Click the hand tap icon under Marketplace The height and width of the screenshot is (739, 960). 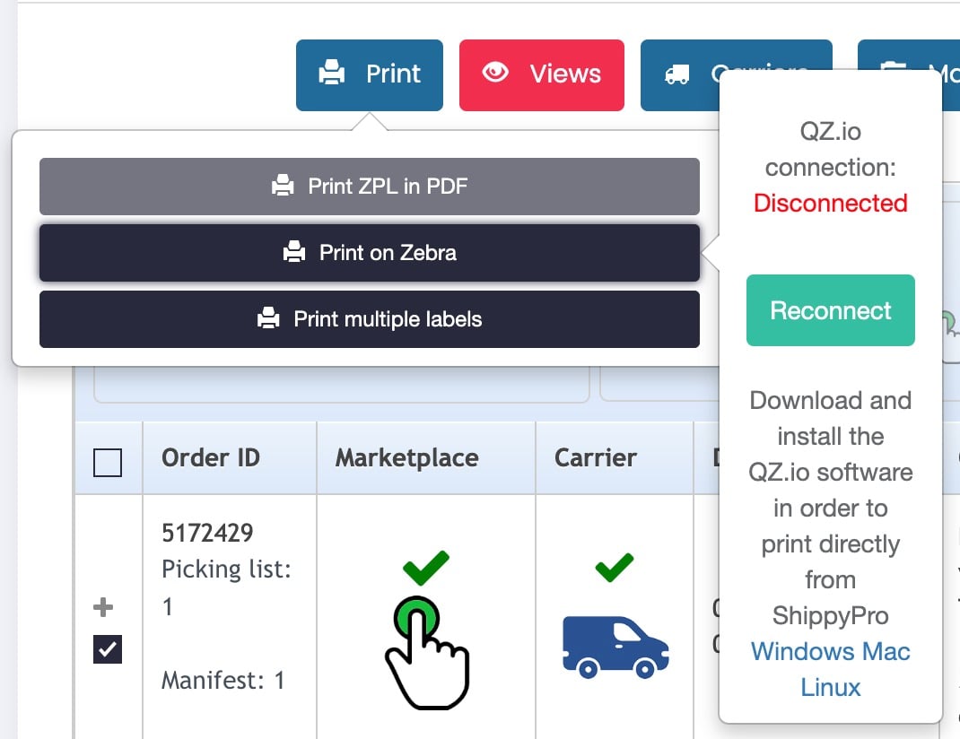click(425, 655)
